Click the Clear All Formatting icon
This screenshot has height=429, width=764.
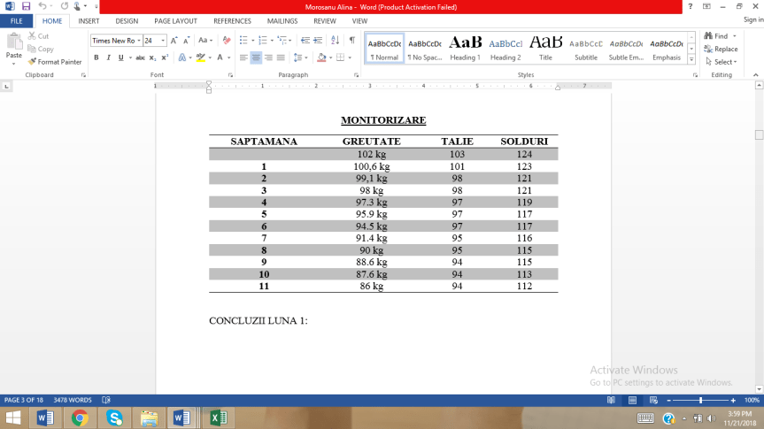click(227, 41)
